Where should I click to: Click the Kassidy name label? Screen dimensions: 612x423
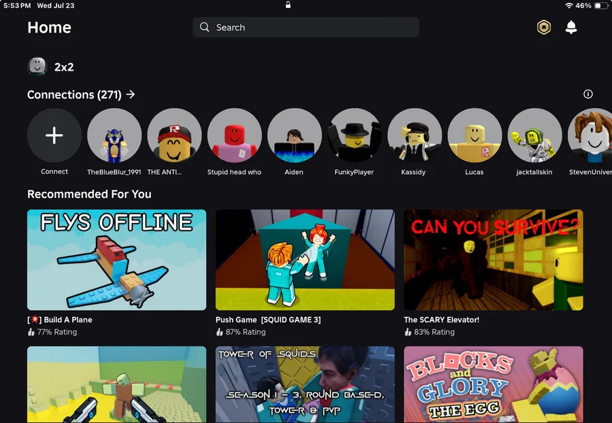pyautogui.click(x=413, y=172)
